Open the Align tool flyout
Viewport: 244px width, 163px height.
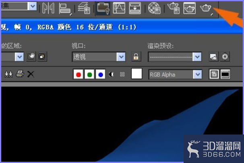(65, 9)
